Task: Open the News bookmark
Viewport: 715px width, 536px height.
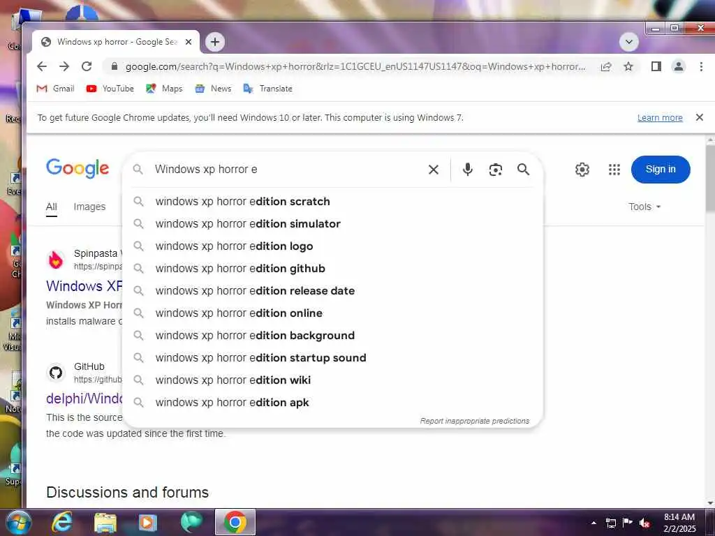Action: 213,89
